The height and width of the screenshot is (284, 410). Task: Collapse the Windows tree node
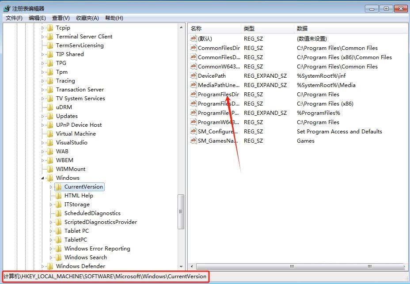coord(43,178)
